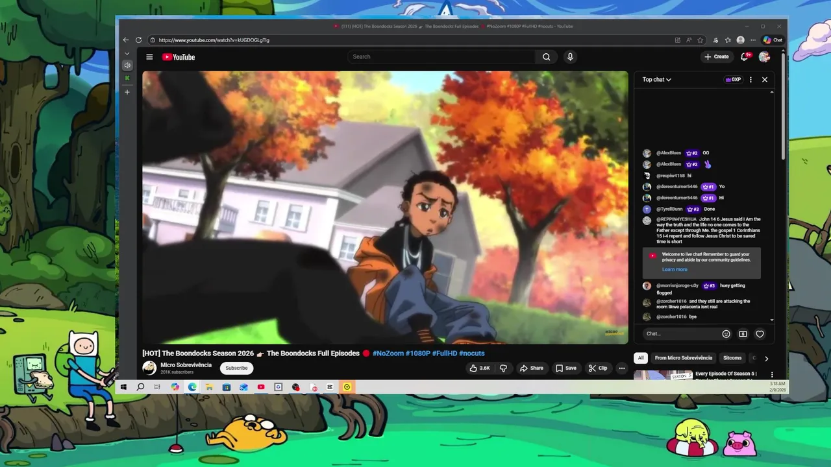Add this page to favorites star
831x467 pixels.
[701, 40]
